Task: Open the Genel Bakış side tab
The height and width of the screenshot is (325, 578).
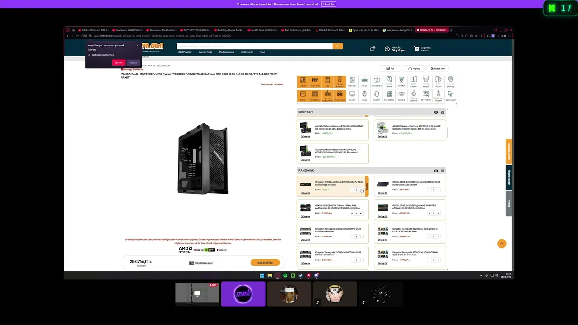Action: 509,177
